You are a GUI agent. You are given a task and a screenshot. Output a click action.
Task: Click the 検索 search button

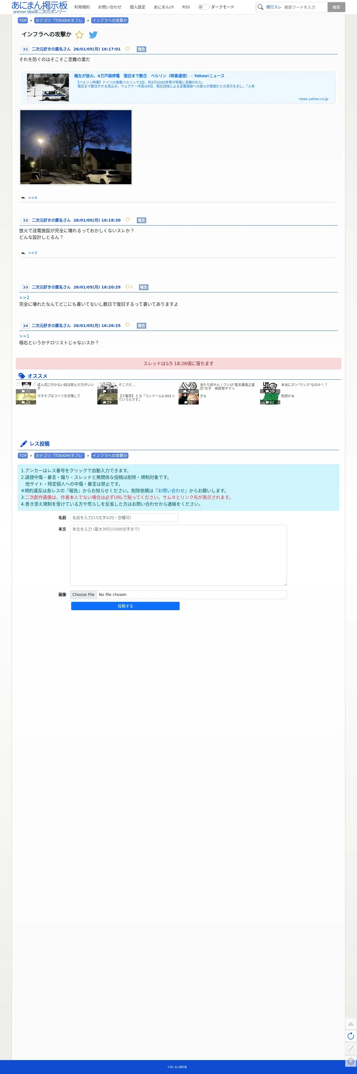click(336, 7)
